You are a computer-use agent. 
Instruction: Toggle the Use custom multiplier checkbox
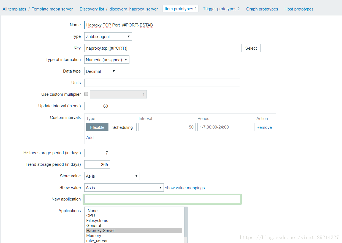[x=86, y=94]
